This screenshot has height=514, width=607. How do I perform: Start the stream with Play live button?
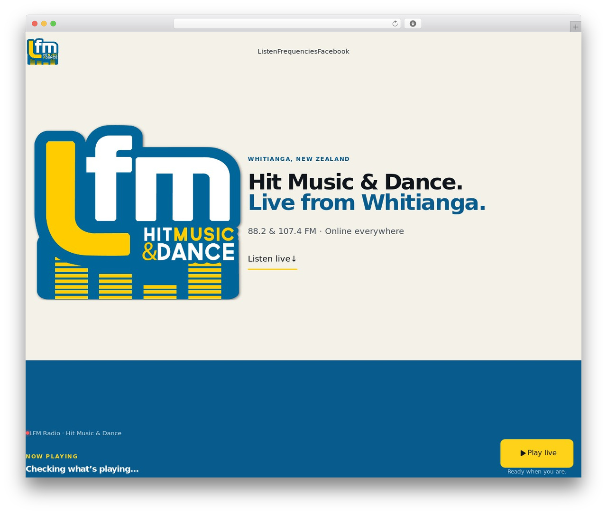point(537,453)
